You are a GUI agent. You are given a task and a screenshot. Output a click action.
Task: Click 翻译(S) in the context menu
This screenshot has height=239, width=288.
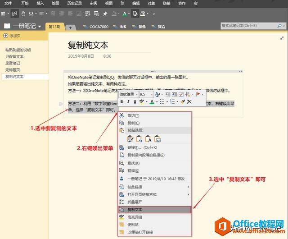click(x=154, y=171)
